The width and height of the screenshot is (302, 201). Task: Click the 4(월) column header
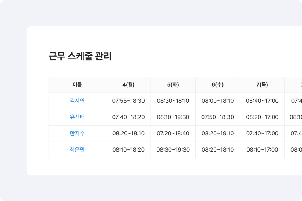(x=128, y=85)
